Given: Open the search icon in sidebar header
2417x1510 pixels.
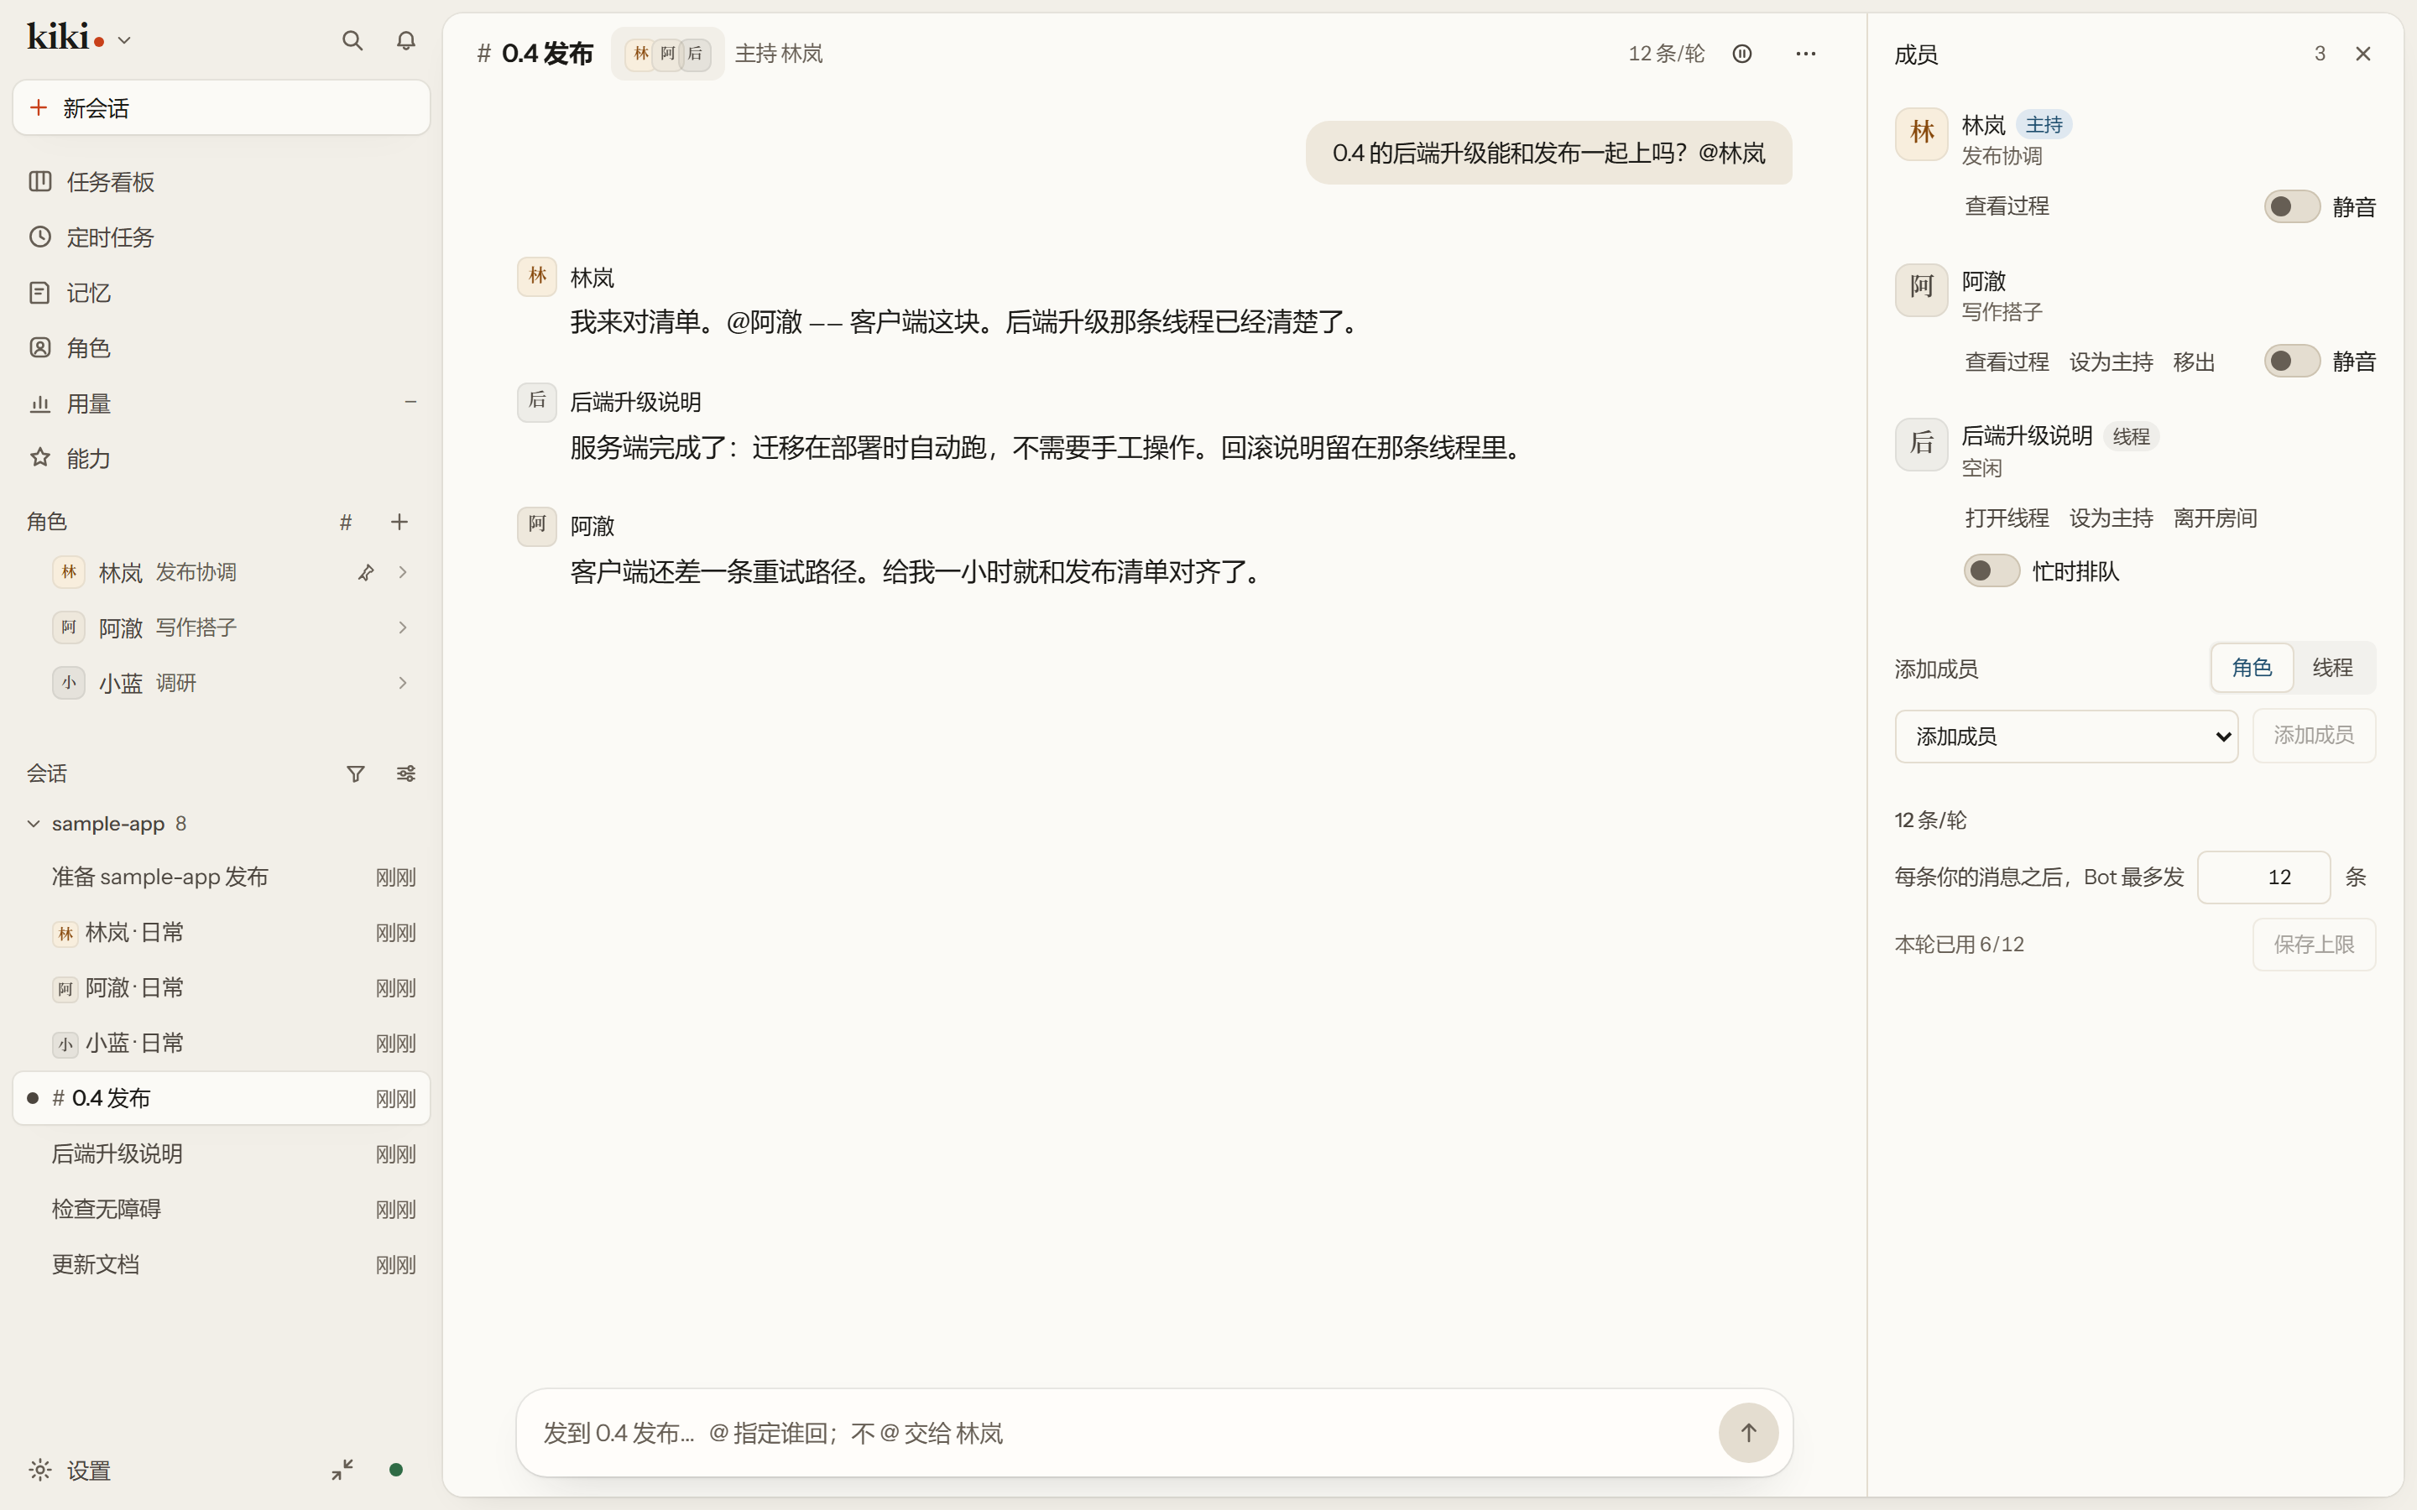Looking at the screenshot, I should pyautogui.click(x=352, y=41).
